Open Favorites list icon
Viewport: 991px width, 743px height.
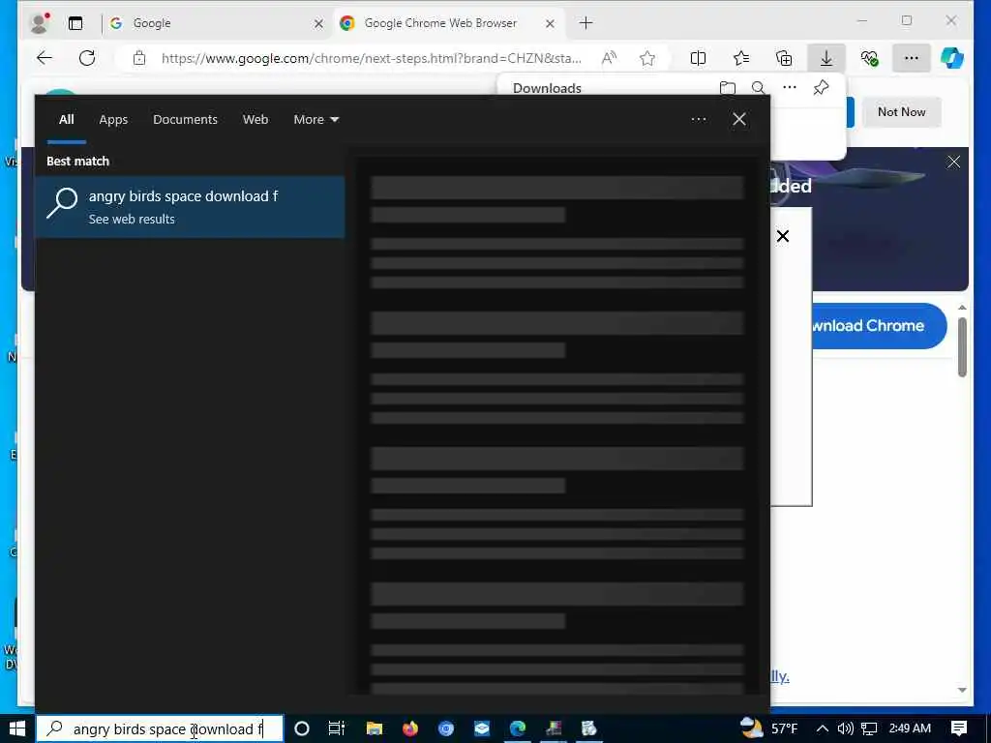click(741, 58)
